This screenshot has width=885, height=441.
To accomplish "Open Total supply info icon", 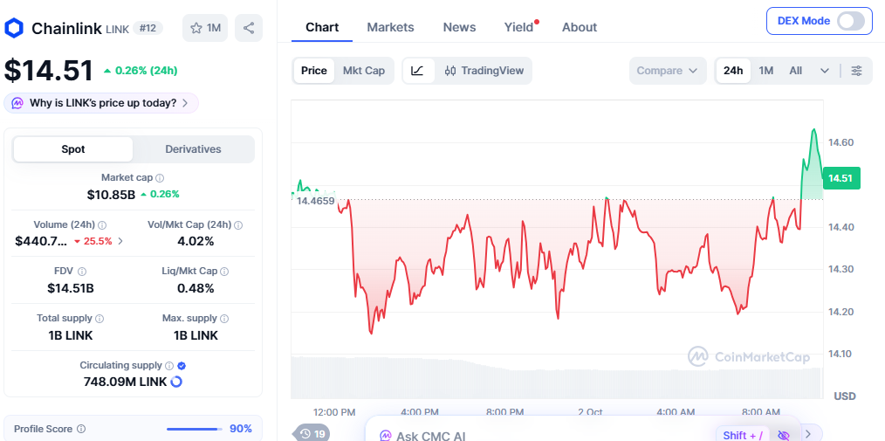I will tap(99, 319).
